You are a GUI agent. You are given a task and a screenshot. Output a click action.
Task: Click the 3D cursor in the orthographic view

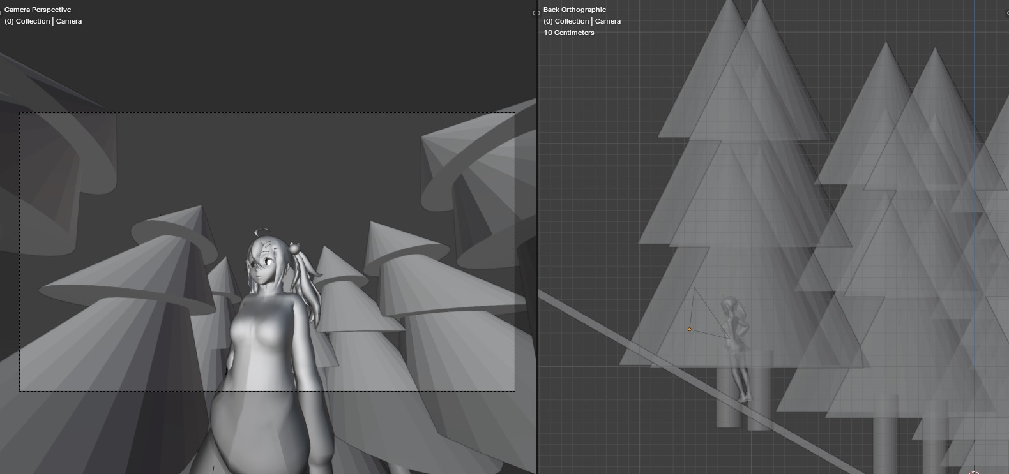[x=974, y=472]
